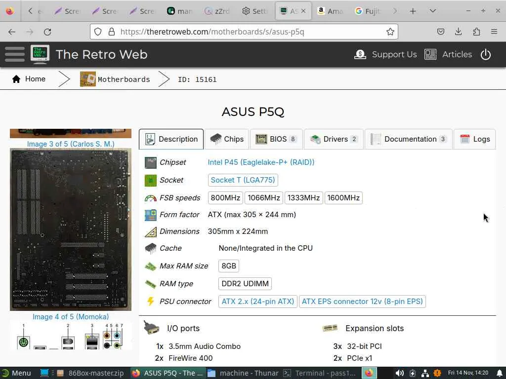Open the hamburger site menu
506x379 pixels.
pos(14,54)
